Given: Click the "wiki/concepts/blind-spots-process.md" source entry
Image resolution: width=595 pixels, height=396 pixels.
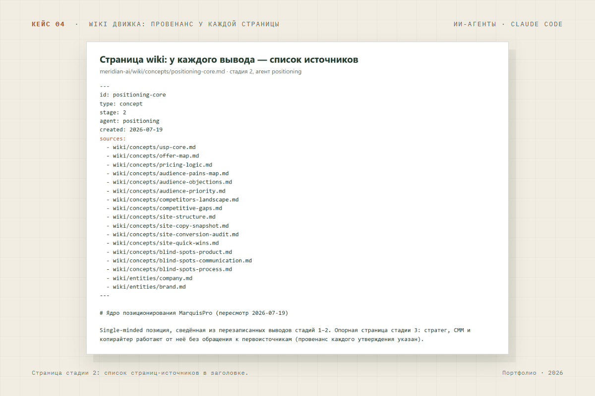Looking at the screenshot, I should [x=173, y=269].
